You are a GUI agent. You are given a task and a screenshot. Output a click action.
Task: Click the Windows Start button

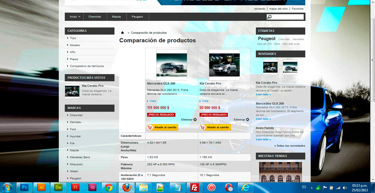[x=7, y=188]
